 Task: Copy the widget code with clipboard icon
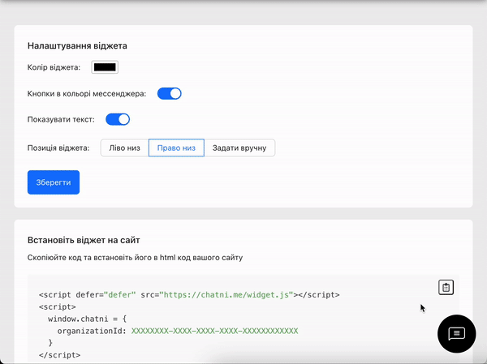446,287
